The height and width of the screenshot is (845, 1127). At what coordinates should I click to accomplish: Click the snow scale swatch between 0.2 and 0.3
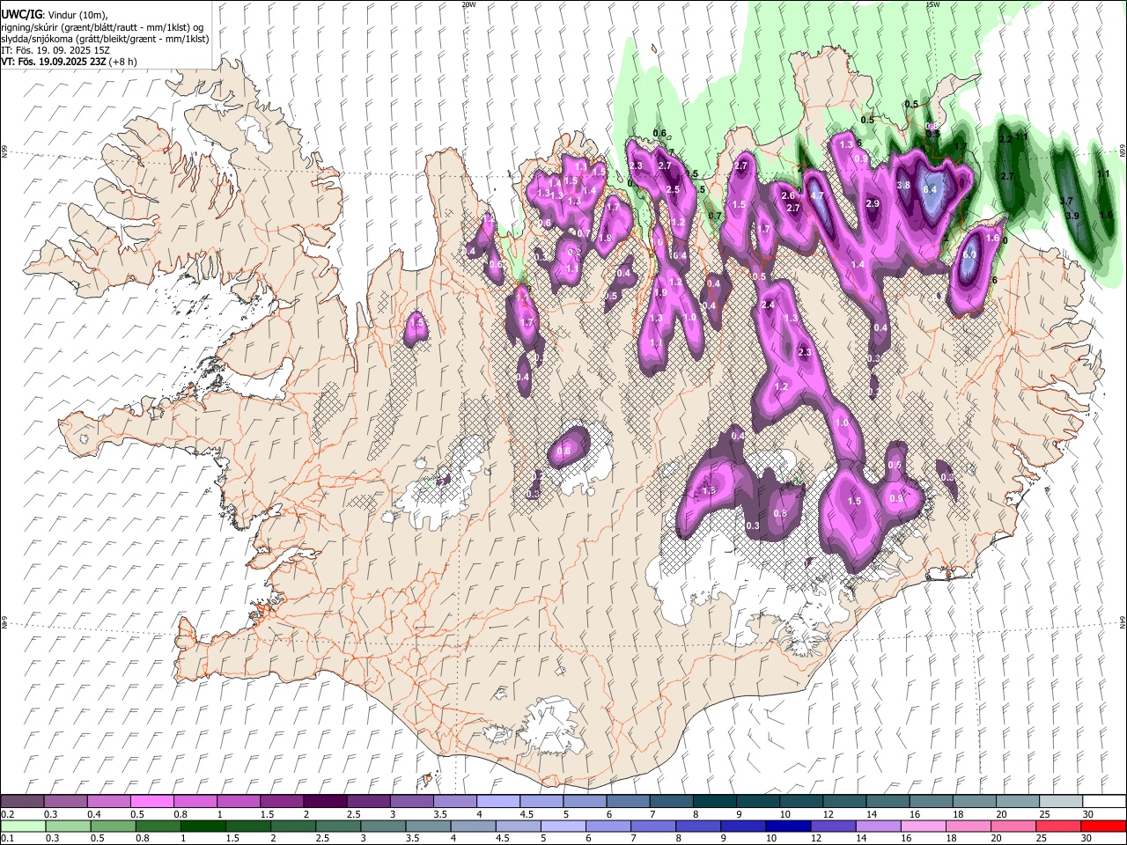click(x=23, y=802)
